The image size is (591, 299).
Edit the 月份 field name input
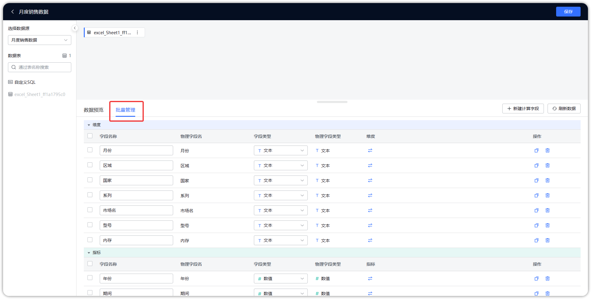136,150
